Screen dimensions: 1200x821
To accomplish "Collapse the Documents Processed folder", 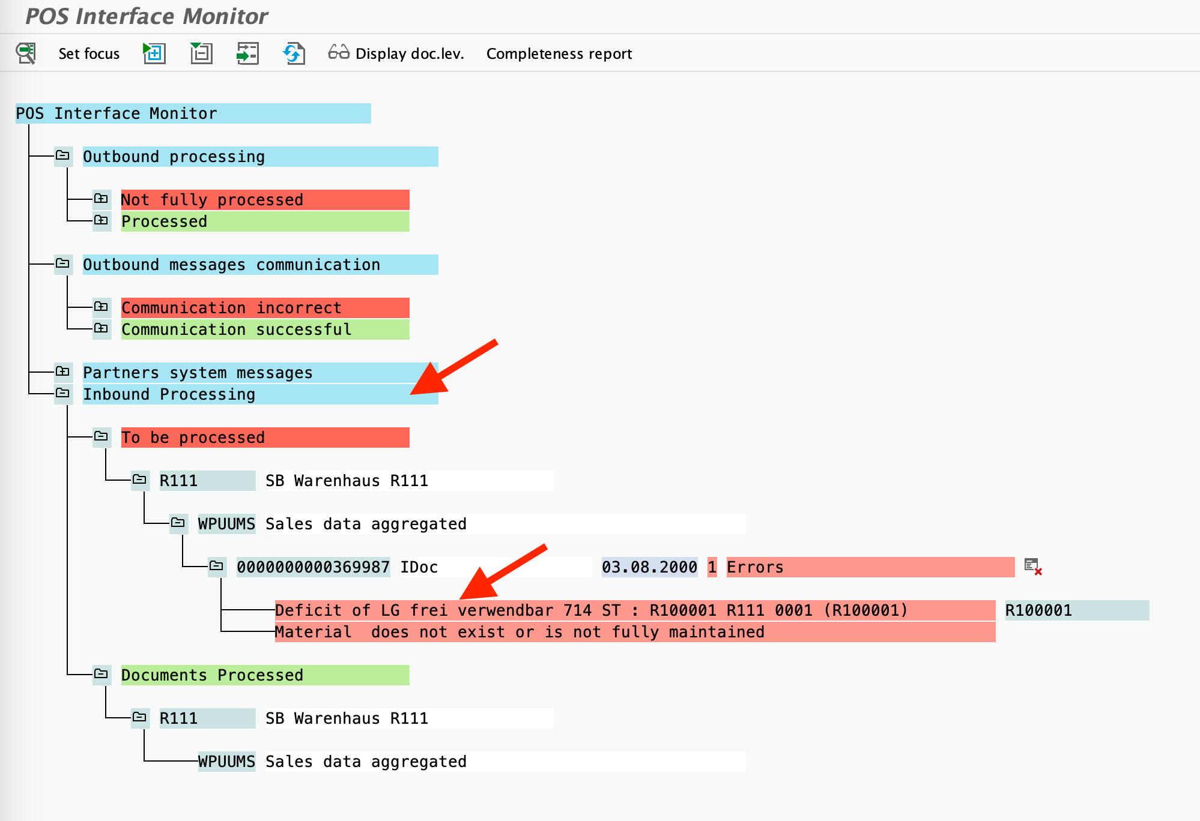I will (101, 674).
